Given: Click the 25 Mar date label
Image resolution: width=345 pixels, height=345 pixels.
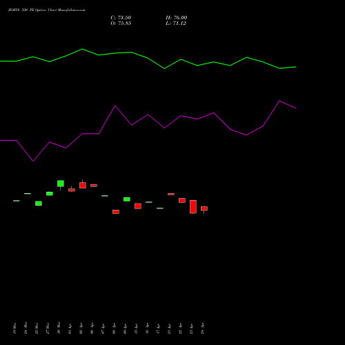Looking at the screenshot, I should click(x=37, y=328).
